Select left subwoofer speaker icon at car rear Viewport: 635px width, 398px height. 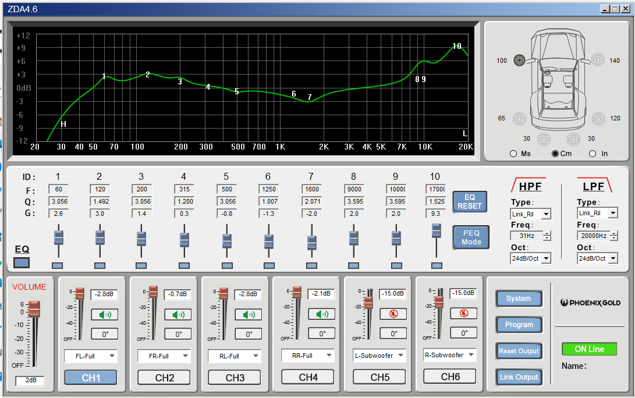point(544,139)
